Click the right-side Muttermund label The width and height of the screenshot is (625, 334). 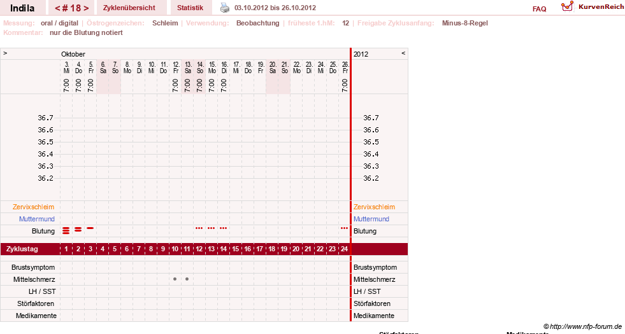pos(371,219)
